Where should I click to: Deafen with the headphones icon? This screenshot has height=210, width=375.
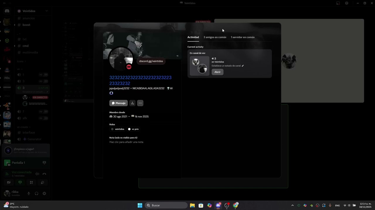click(x=36, y=193)
